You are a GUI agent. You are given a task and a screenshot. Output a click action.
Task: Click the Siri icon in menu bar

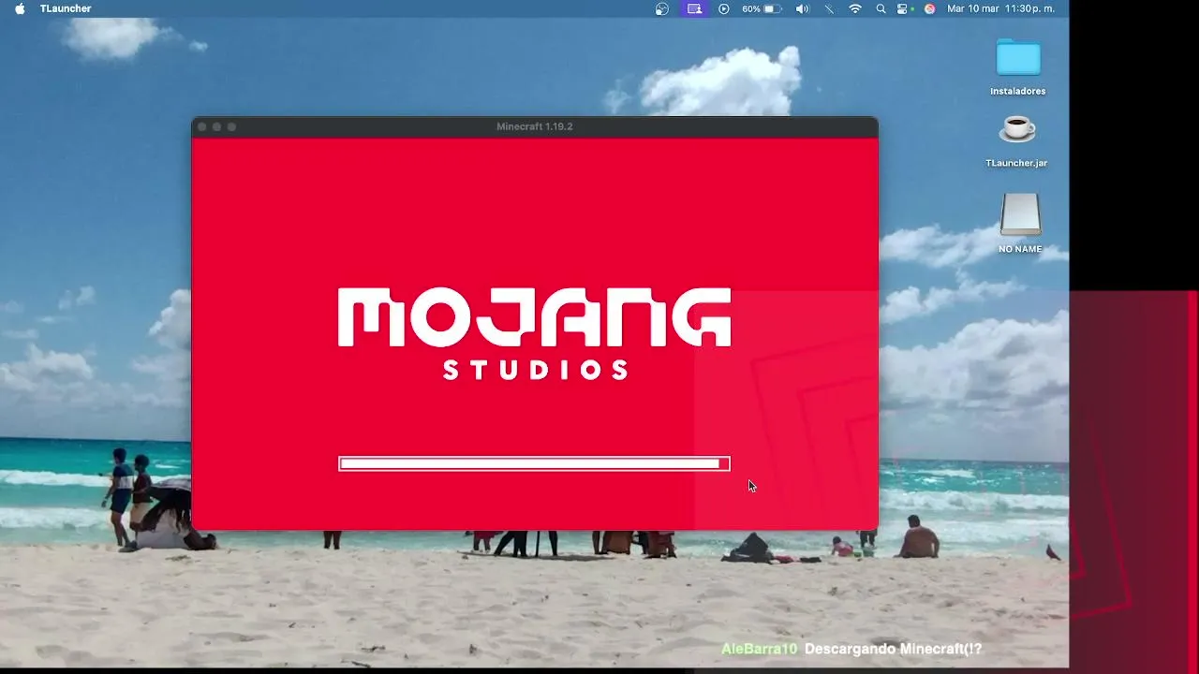coord(929,8)
